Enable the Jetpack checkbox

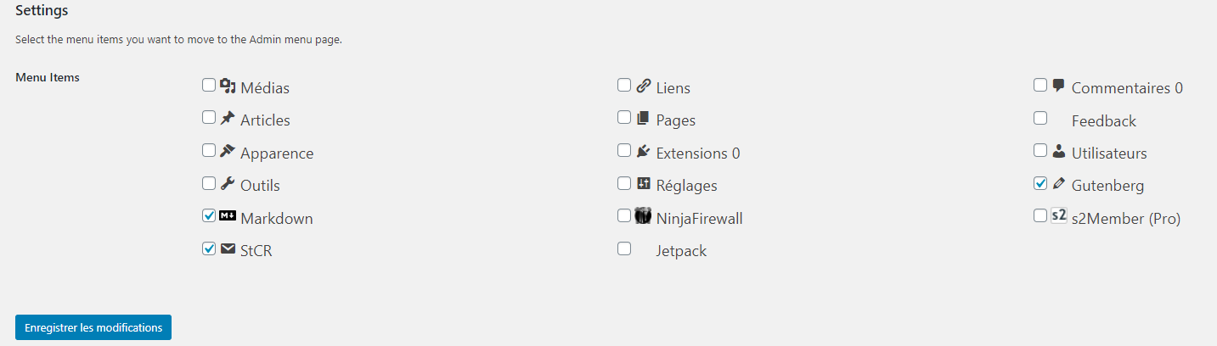[x=624, y=248]
